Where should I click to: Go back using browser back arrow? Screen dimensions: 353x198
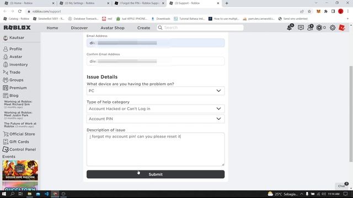point(5,11)
